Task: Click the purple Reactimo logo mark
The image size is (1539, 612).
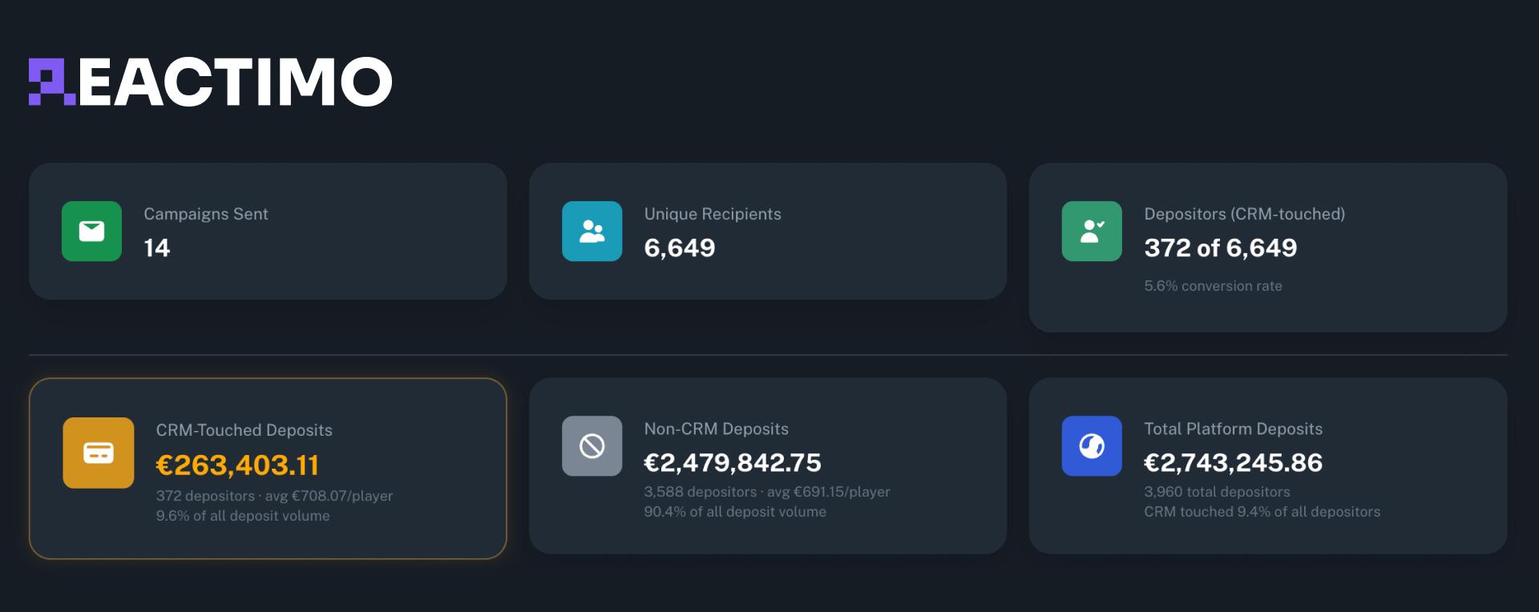Action: (50, 80)
